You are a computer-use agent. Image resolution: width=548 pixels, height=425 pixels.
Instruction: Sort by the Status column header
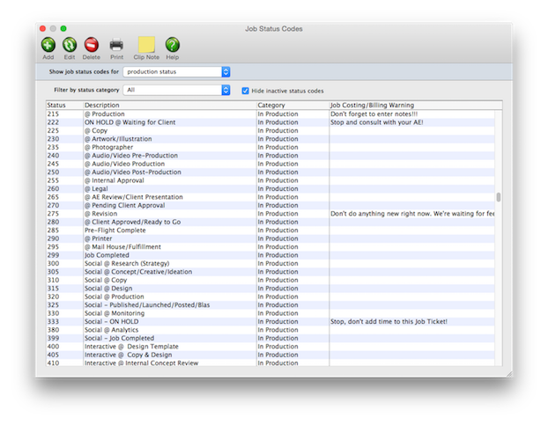(63, 106)
